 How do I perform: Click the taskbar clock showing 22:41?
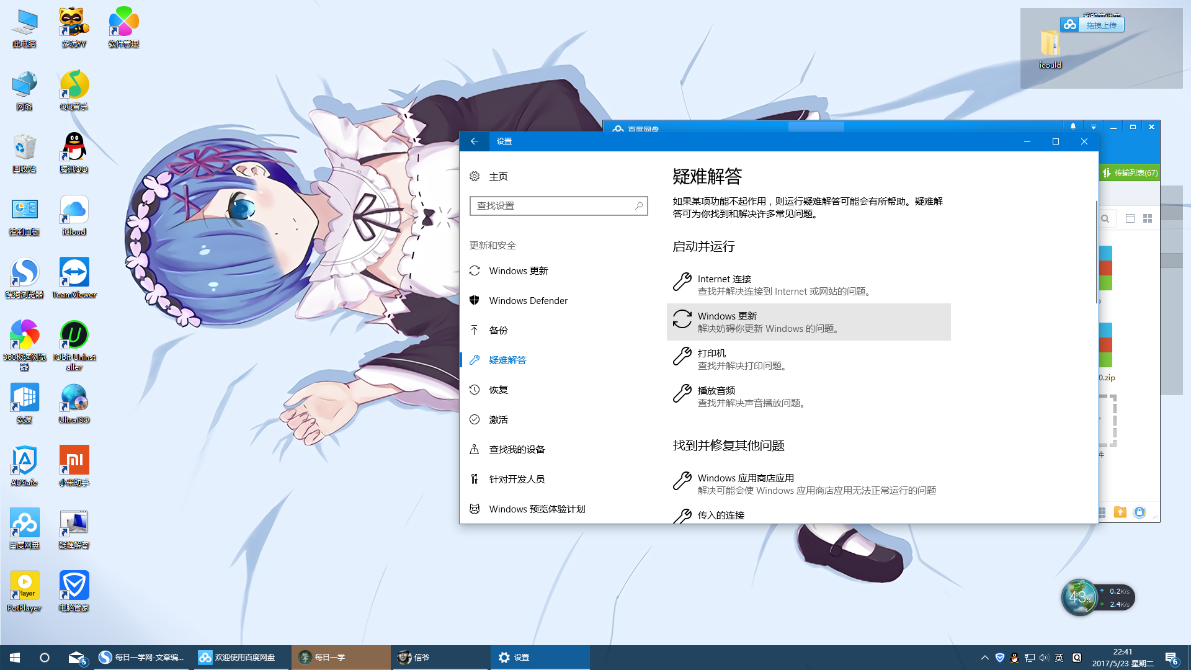click(1123, 658)
